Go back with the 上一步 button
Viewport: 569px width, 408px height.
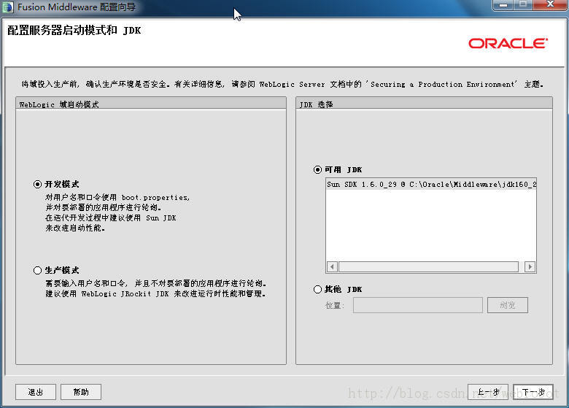point(488,392)
